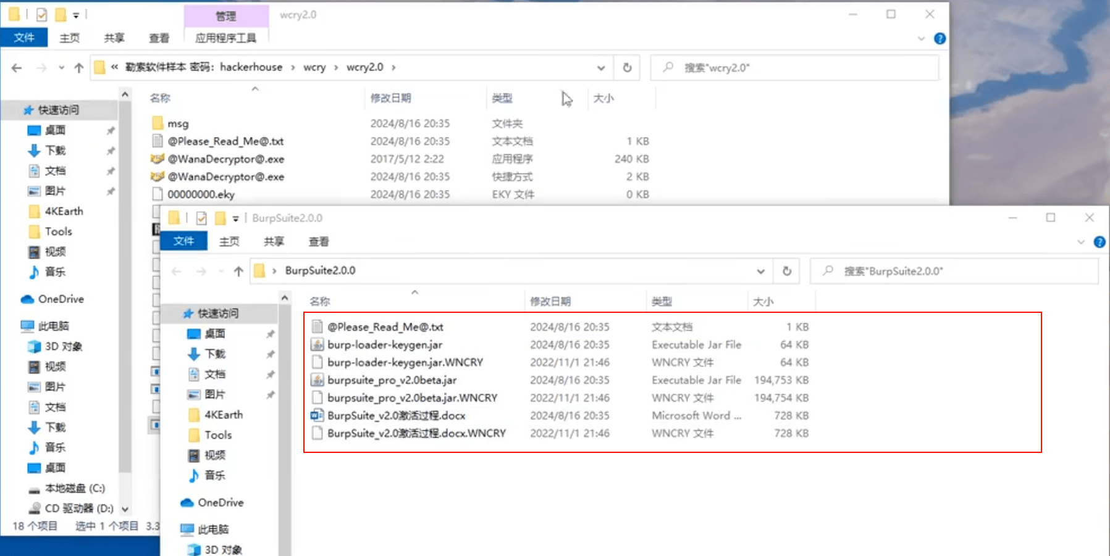The image size is (1110, 556).
Task: Click search box in wcry2.0 window
Action: pos(795,68)
